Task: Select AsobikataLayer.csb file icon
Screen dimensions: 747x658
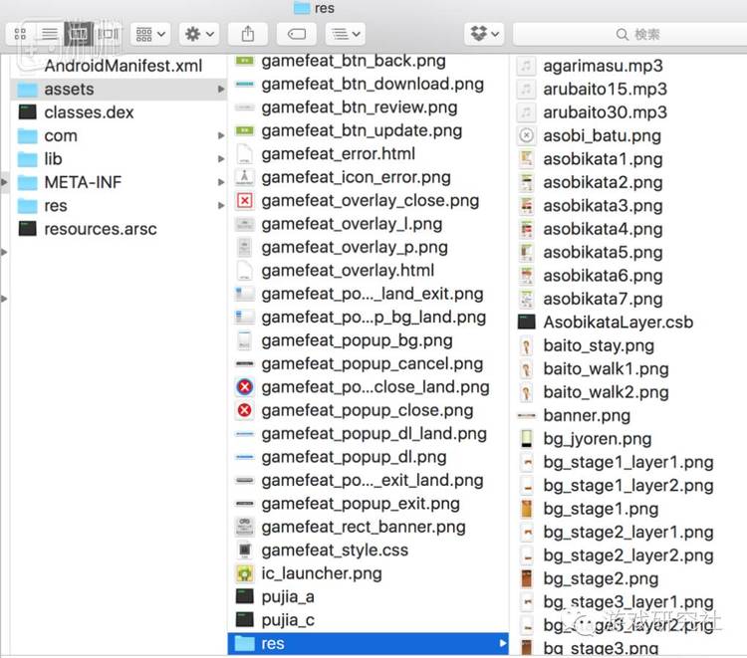Action: (x=527, y=322)
